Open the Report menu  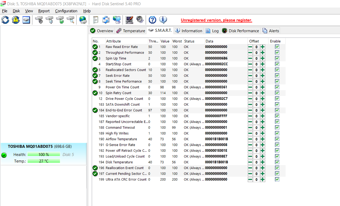[x=44, y=11]
